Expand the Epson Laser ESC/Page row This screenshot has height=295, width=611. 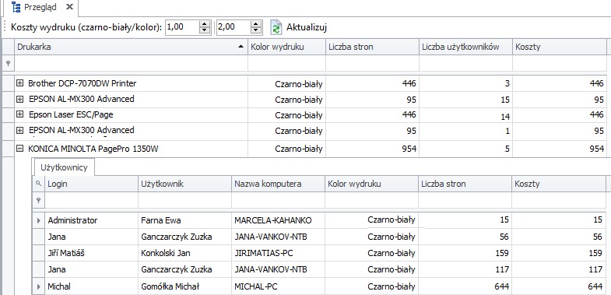tap(20, 114)
